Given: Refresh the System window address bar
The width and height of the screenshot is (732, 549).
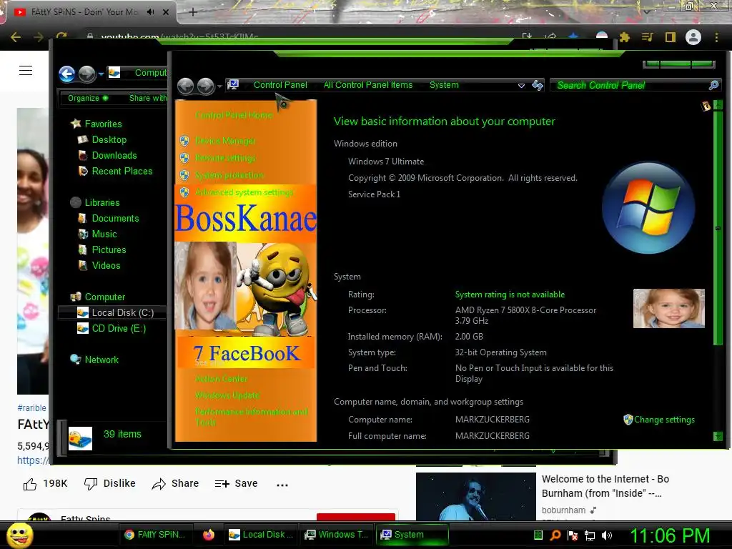Looking at the screenshot, I should pos(538,86).
